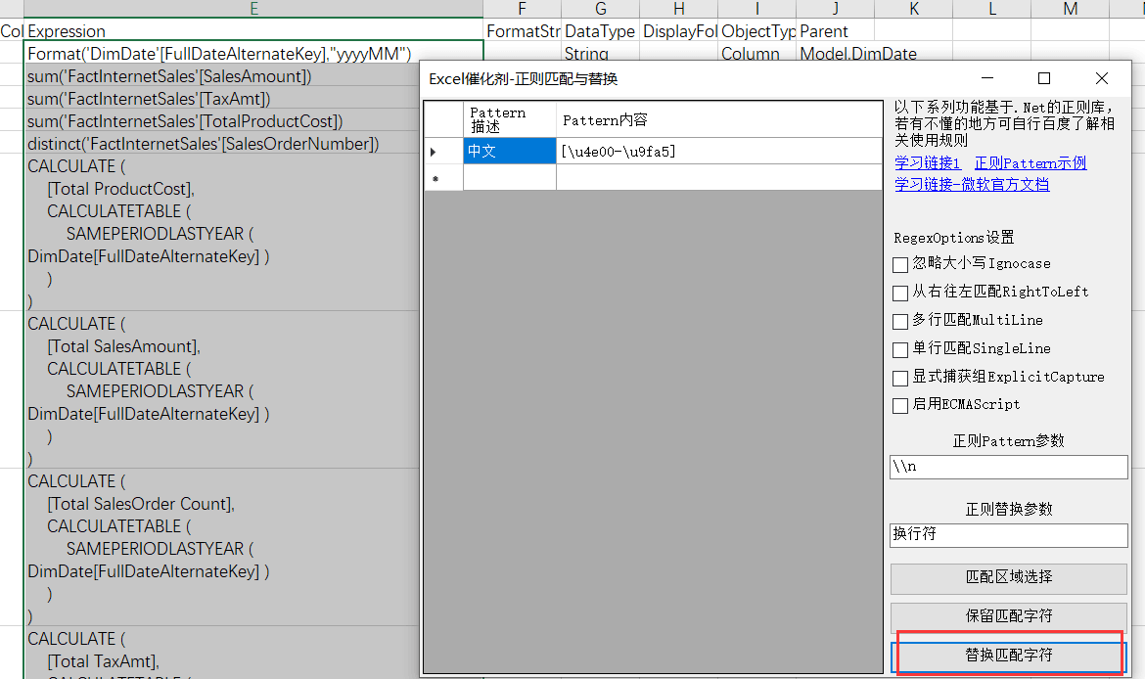Select column L header in spreadsheet
Image resolution: width=1145 pixels, height=679 pixels.
coord(991,9)
